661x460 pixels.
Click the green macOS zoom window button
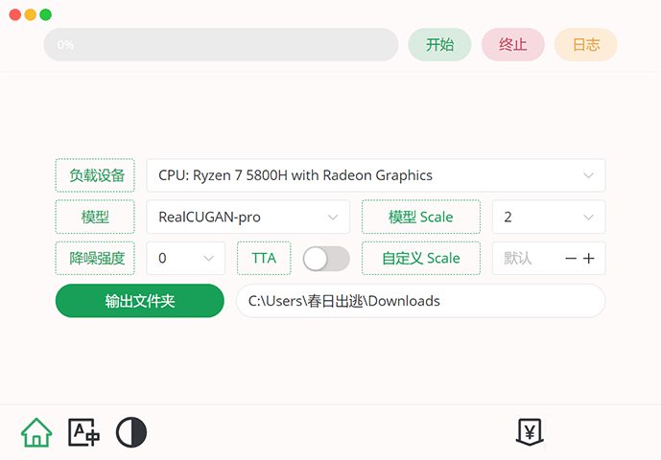46,15
